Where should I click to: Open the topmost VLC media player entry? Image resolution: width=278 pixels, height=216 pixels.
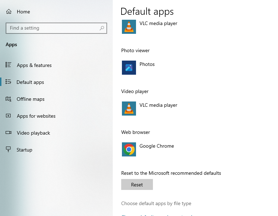point(158,24)
